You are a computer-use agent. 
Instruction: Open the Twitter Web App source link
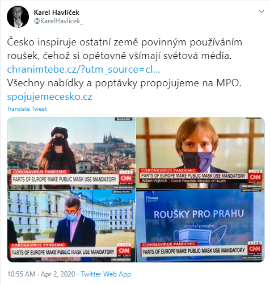[106, 274]
